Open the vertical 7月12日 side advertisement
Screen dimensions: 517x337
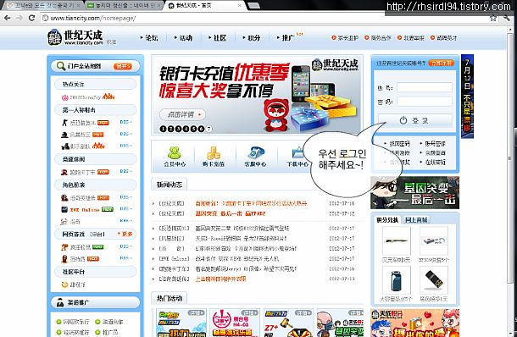pos(467,97)
